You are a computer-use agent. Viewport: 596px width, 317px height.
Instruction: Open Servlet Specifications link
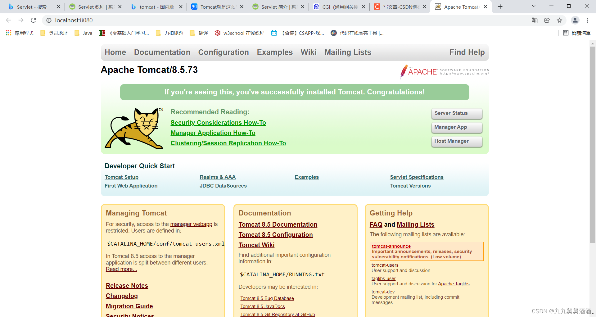click(x=417, y=177)
